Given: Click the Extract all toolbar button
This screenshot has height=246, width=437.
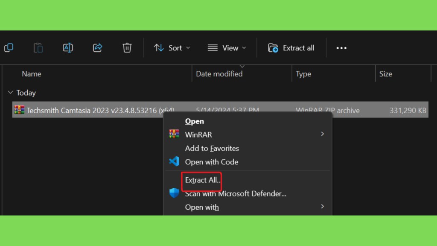Looking at the screenshot, I should [x=291, y=48].
